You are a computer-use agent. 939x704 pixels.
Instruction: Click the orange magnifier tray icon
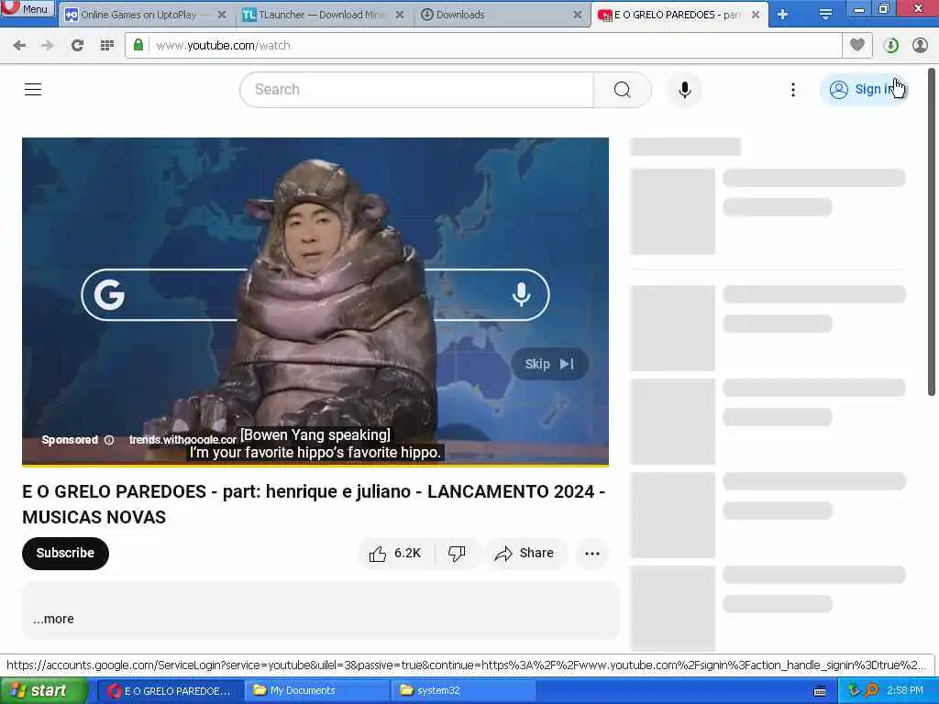[x=872, y=691]
